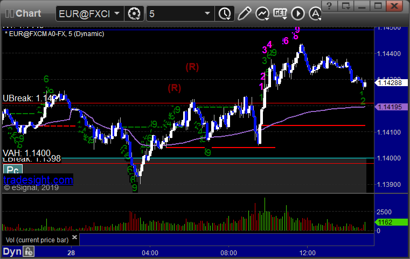This screenshot has height=259, width=410.
Task: Click the 1.14288 current price tag
Action: tap(391, 83)
